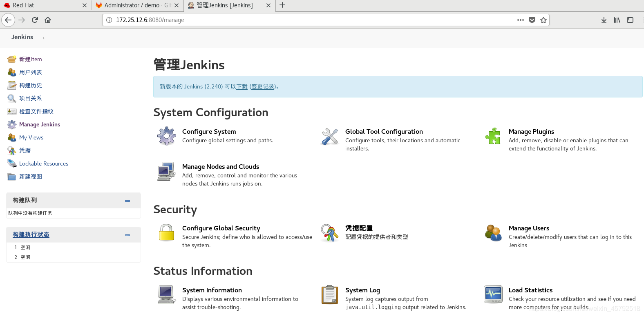Open Manage Users people icon
The image size is (644, 316).
[x=493, y=232]
